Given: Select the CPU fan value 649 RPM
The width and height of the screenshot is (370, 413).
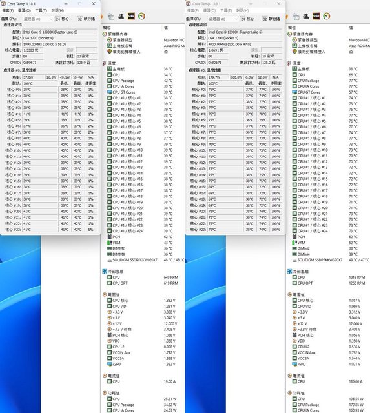Looking at the screenshot, I should coord(170,277).
